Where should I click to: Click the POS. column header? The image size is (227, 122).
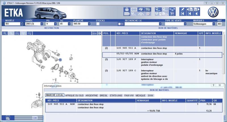coord(106,33)
